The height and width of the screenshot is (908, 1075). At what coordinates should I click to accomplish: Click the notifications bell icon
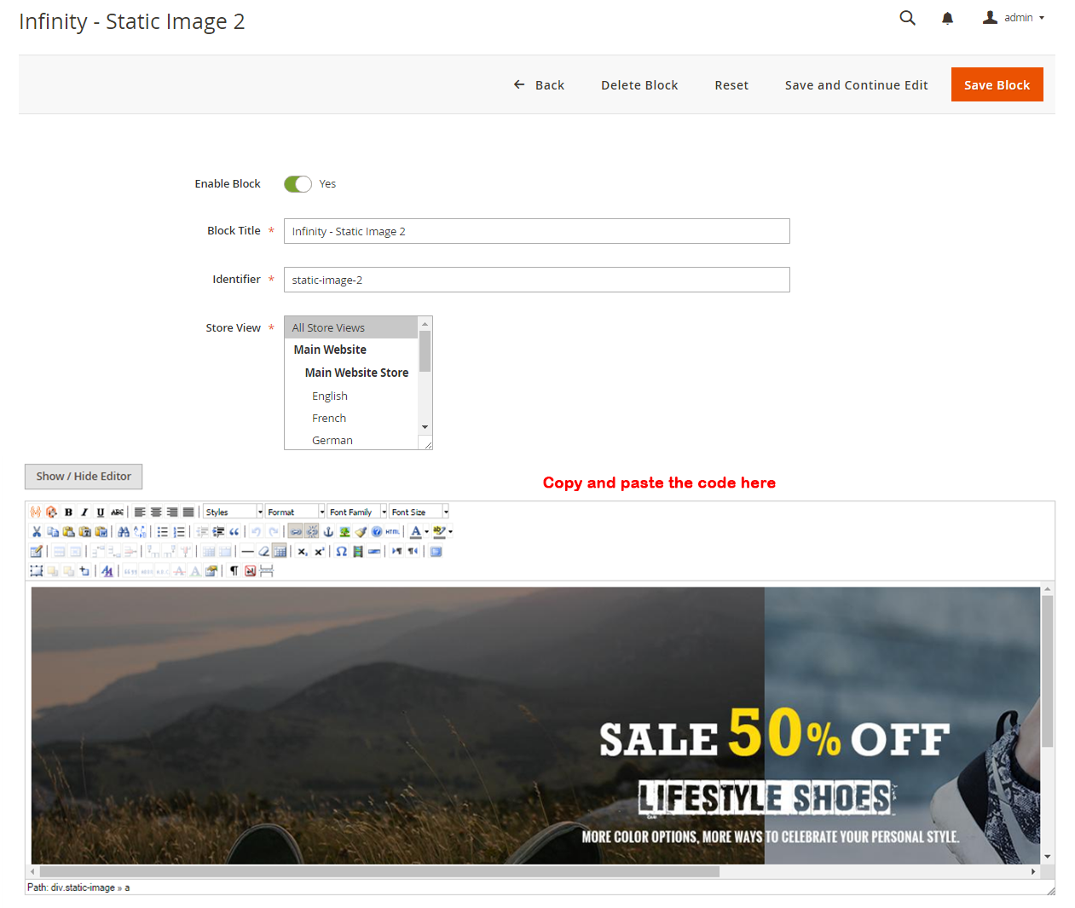click(x=947, y=18)
